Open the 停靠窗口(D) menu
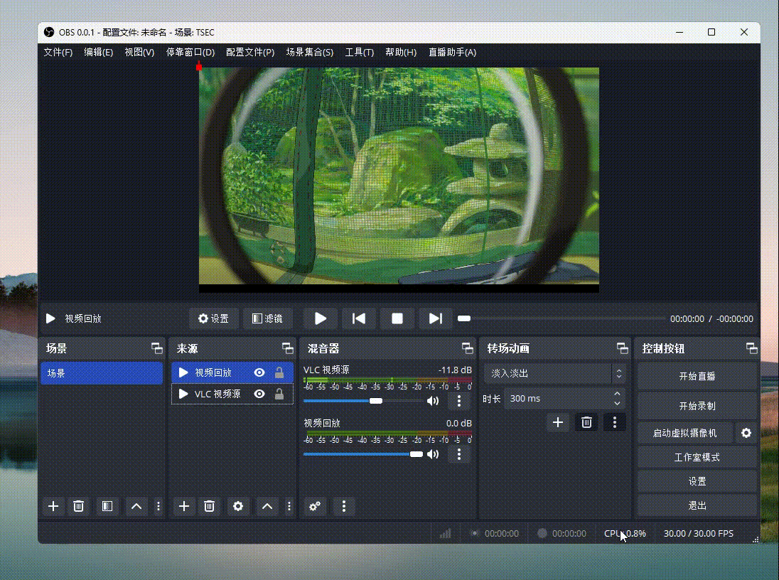 coord(190,52)
